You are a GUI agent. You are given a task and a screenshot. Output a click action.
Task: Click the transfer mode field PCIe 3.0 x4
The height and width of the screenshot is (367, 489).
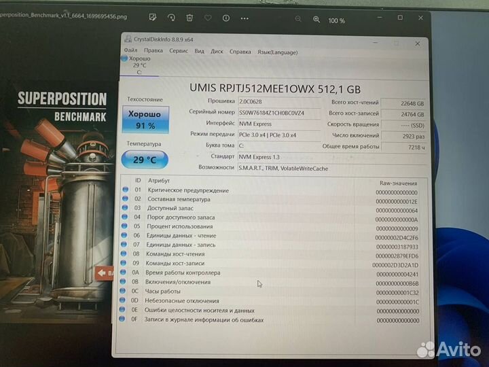(279, 135)
